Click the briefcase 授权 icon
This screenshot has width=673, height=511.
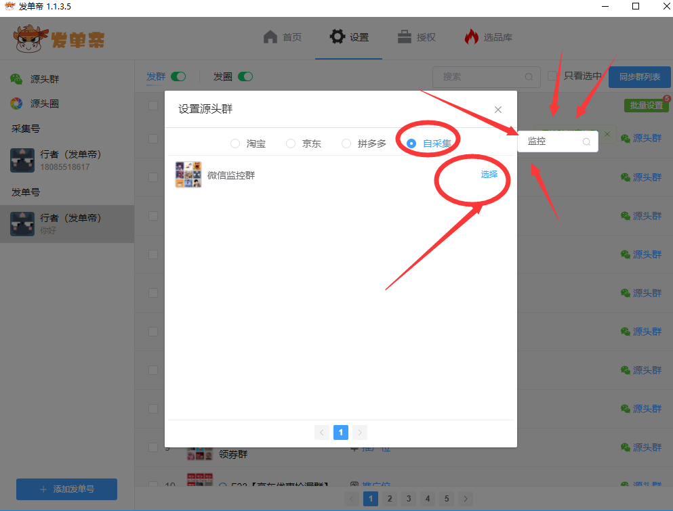pos(405,37)
